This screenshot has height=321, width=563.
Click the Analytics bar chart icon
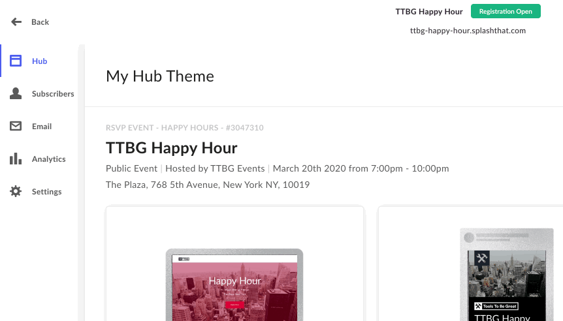coord(16,159)
